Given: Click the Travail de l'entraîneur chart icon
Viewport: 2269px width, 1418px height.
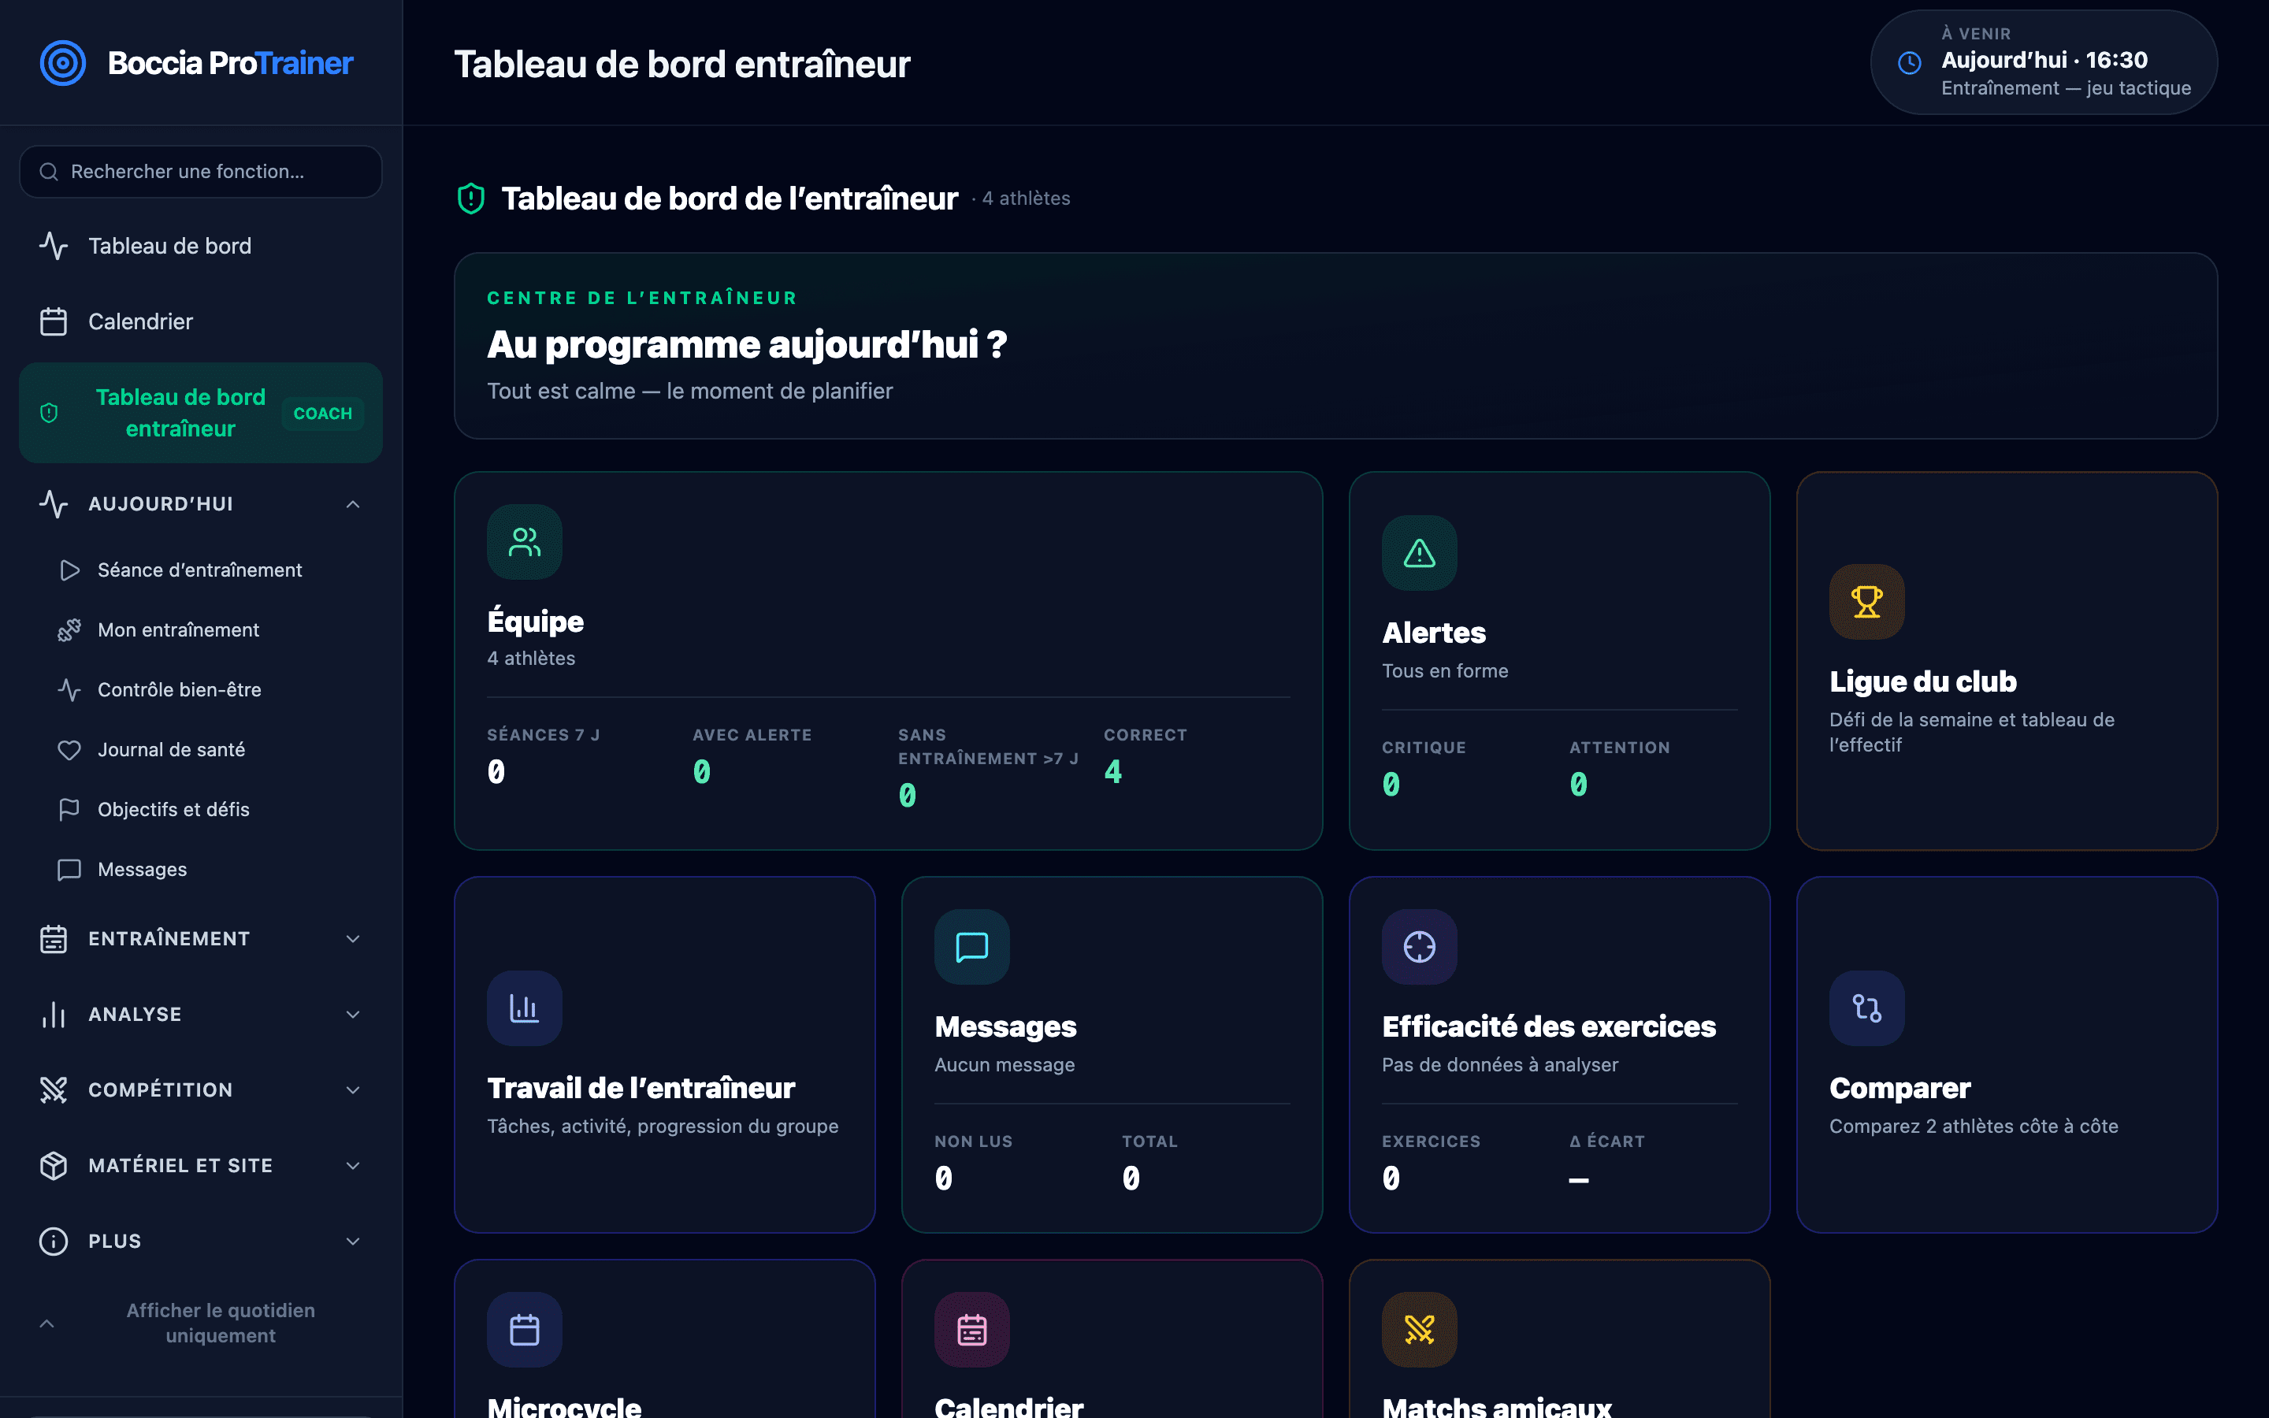Looking at the screenshot, I should coord(524,1008).
